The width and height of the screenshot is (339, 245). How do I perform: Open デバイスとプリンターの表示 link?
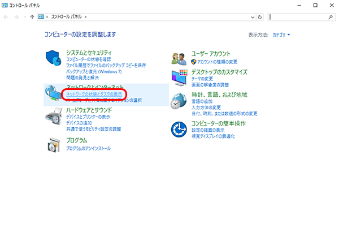pyautogui.click(x=89, y=118)
